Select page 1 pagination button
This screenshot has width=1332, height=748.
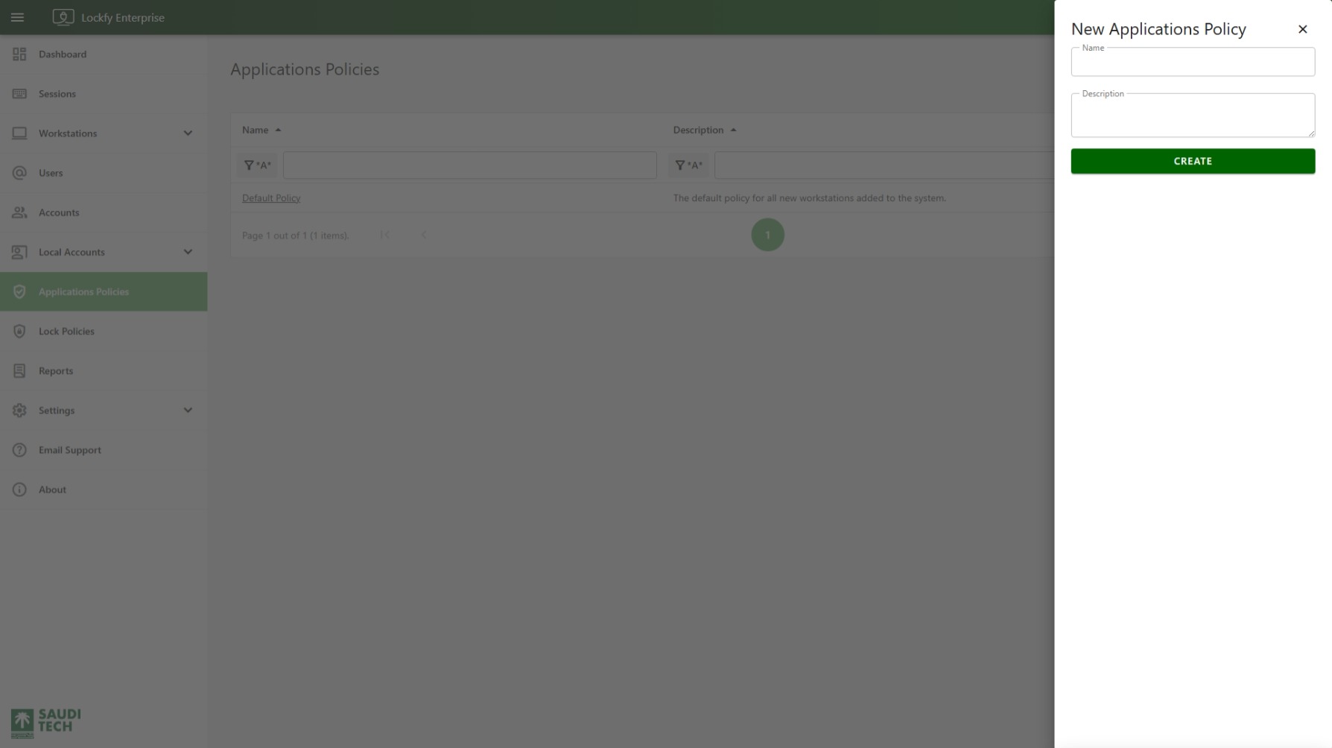click(x=767, y=235)
